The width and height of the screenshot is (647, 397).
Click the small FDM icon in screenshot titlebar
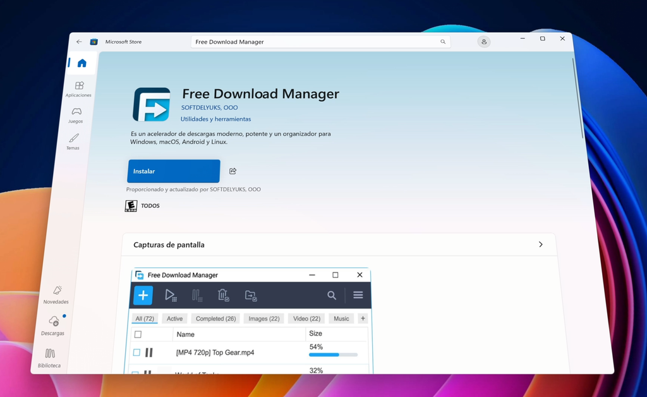point(140,275)
